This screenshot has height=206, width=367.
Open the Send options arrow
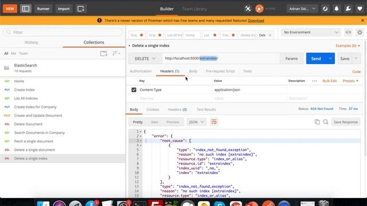330,58
